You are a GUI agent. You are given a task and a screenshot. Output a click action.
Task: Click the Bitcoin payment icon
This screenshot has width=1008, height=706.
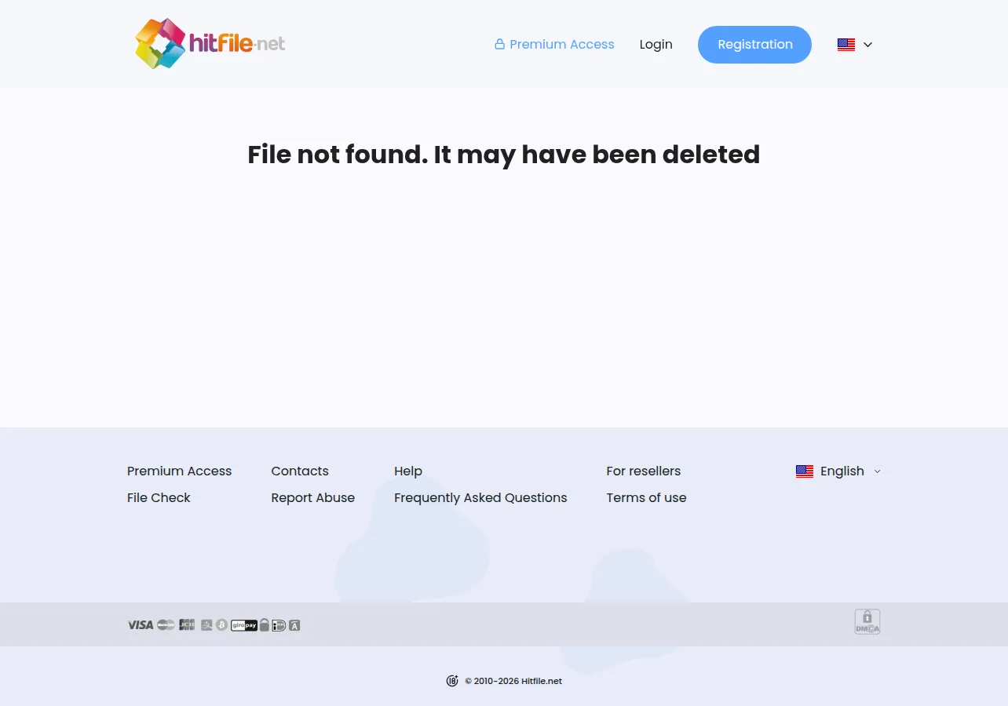[x=221, y=625]
